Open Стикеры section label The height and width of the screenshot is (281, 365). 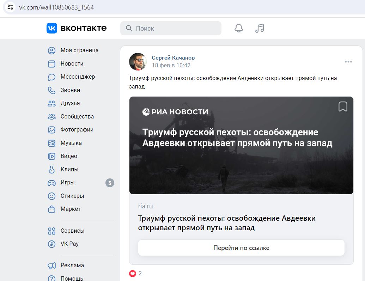point(72,196)
